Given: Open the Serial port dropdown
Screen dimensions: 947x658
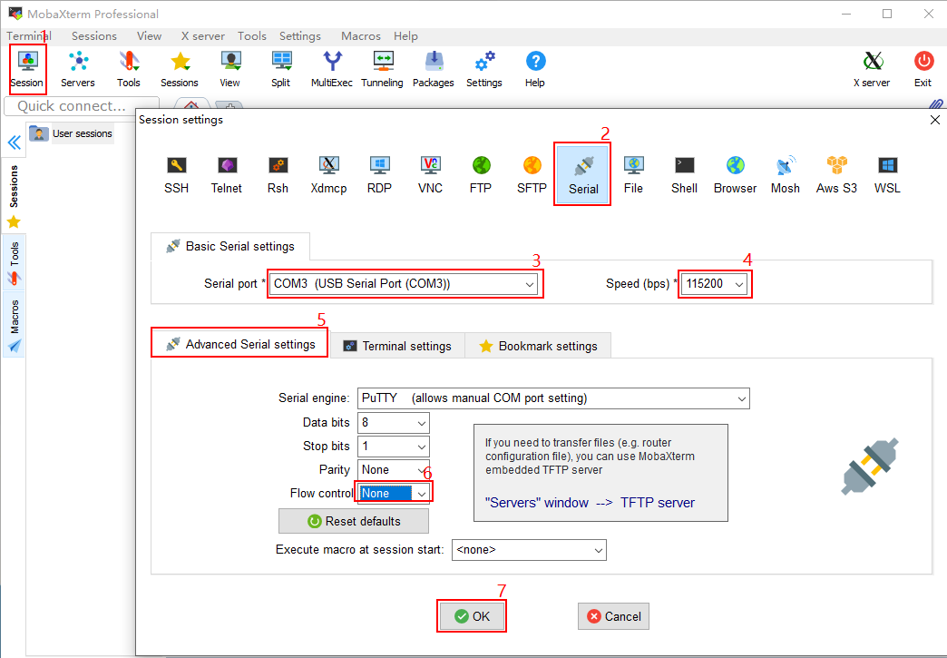Looking at the screenshot, I should [404, 284].
